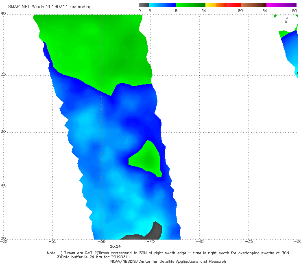Click the title 'SMAP NRT Winds 20190311 ascending'

[x=50, y=6]
